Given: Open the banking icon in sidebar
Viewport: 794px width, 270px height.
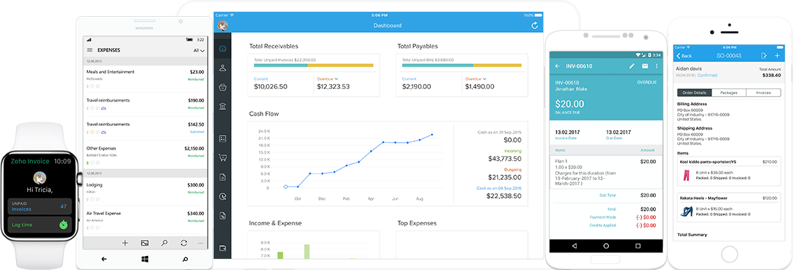Looking at the screenshot, I should (x=222, y=106).
